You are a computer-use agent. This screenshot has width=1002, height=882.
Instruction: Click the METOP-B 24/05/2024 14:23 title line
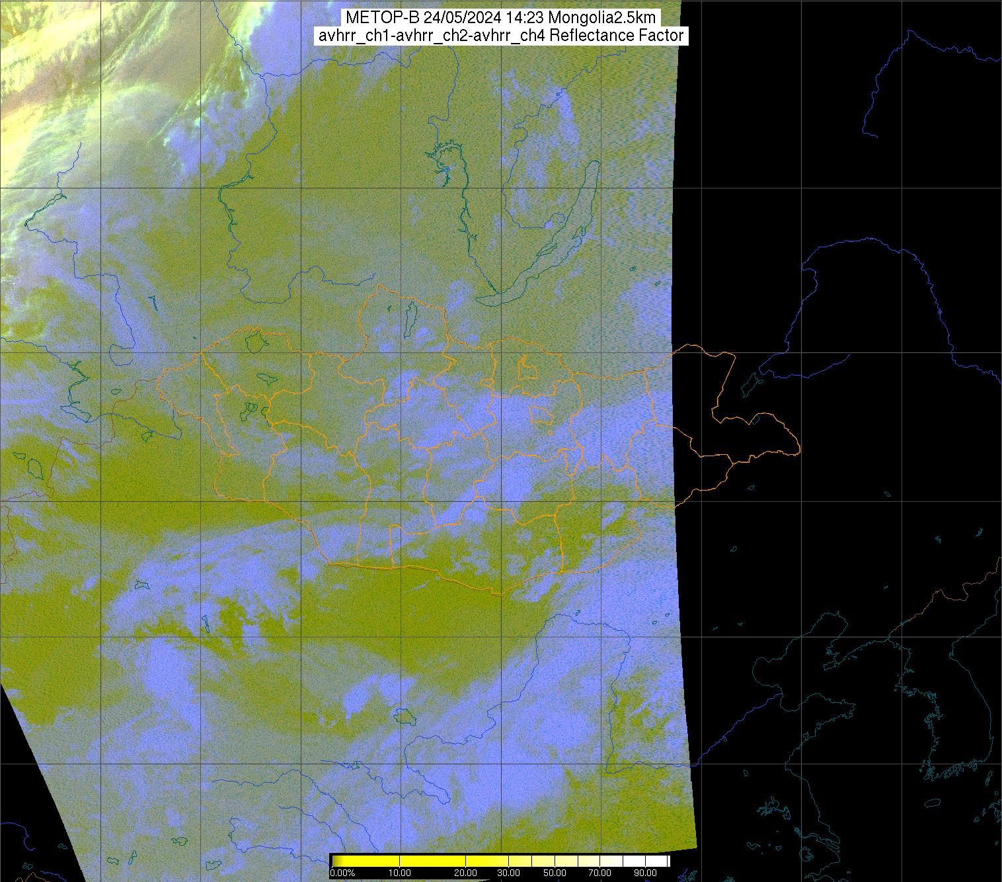point(502,18)
